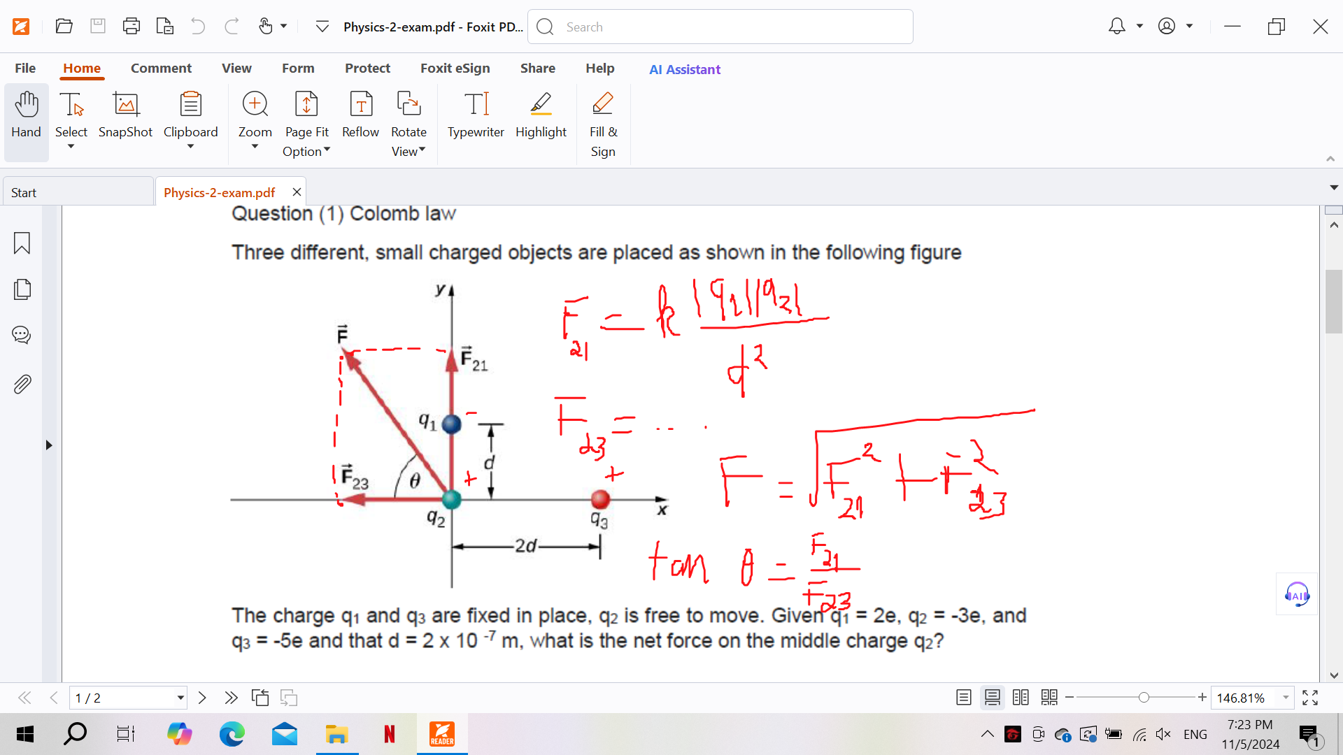This screenshot has width=1343, height=755.
Task: Click the AI Assistant link
Action: coord(684,69)
